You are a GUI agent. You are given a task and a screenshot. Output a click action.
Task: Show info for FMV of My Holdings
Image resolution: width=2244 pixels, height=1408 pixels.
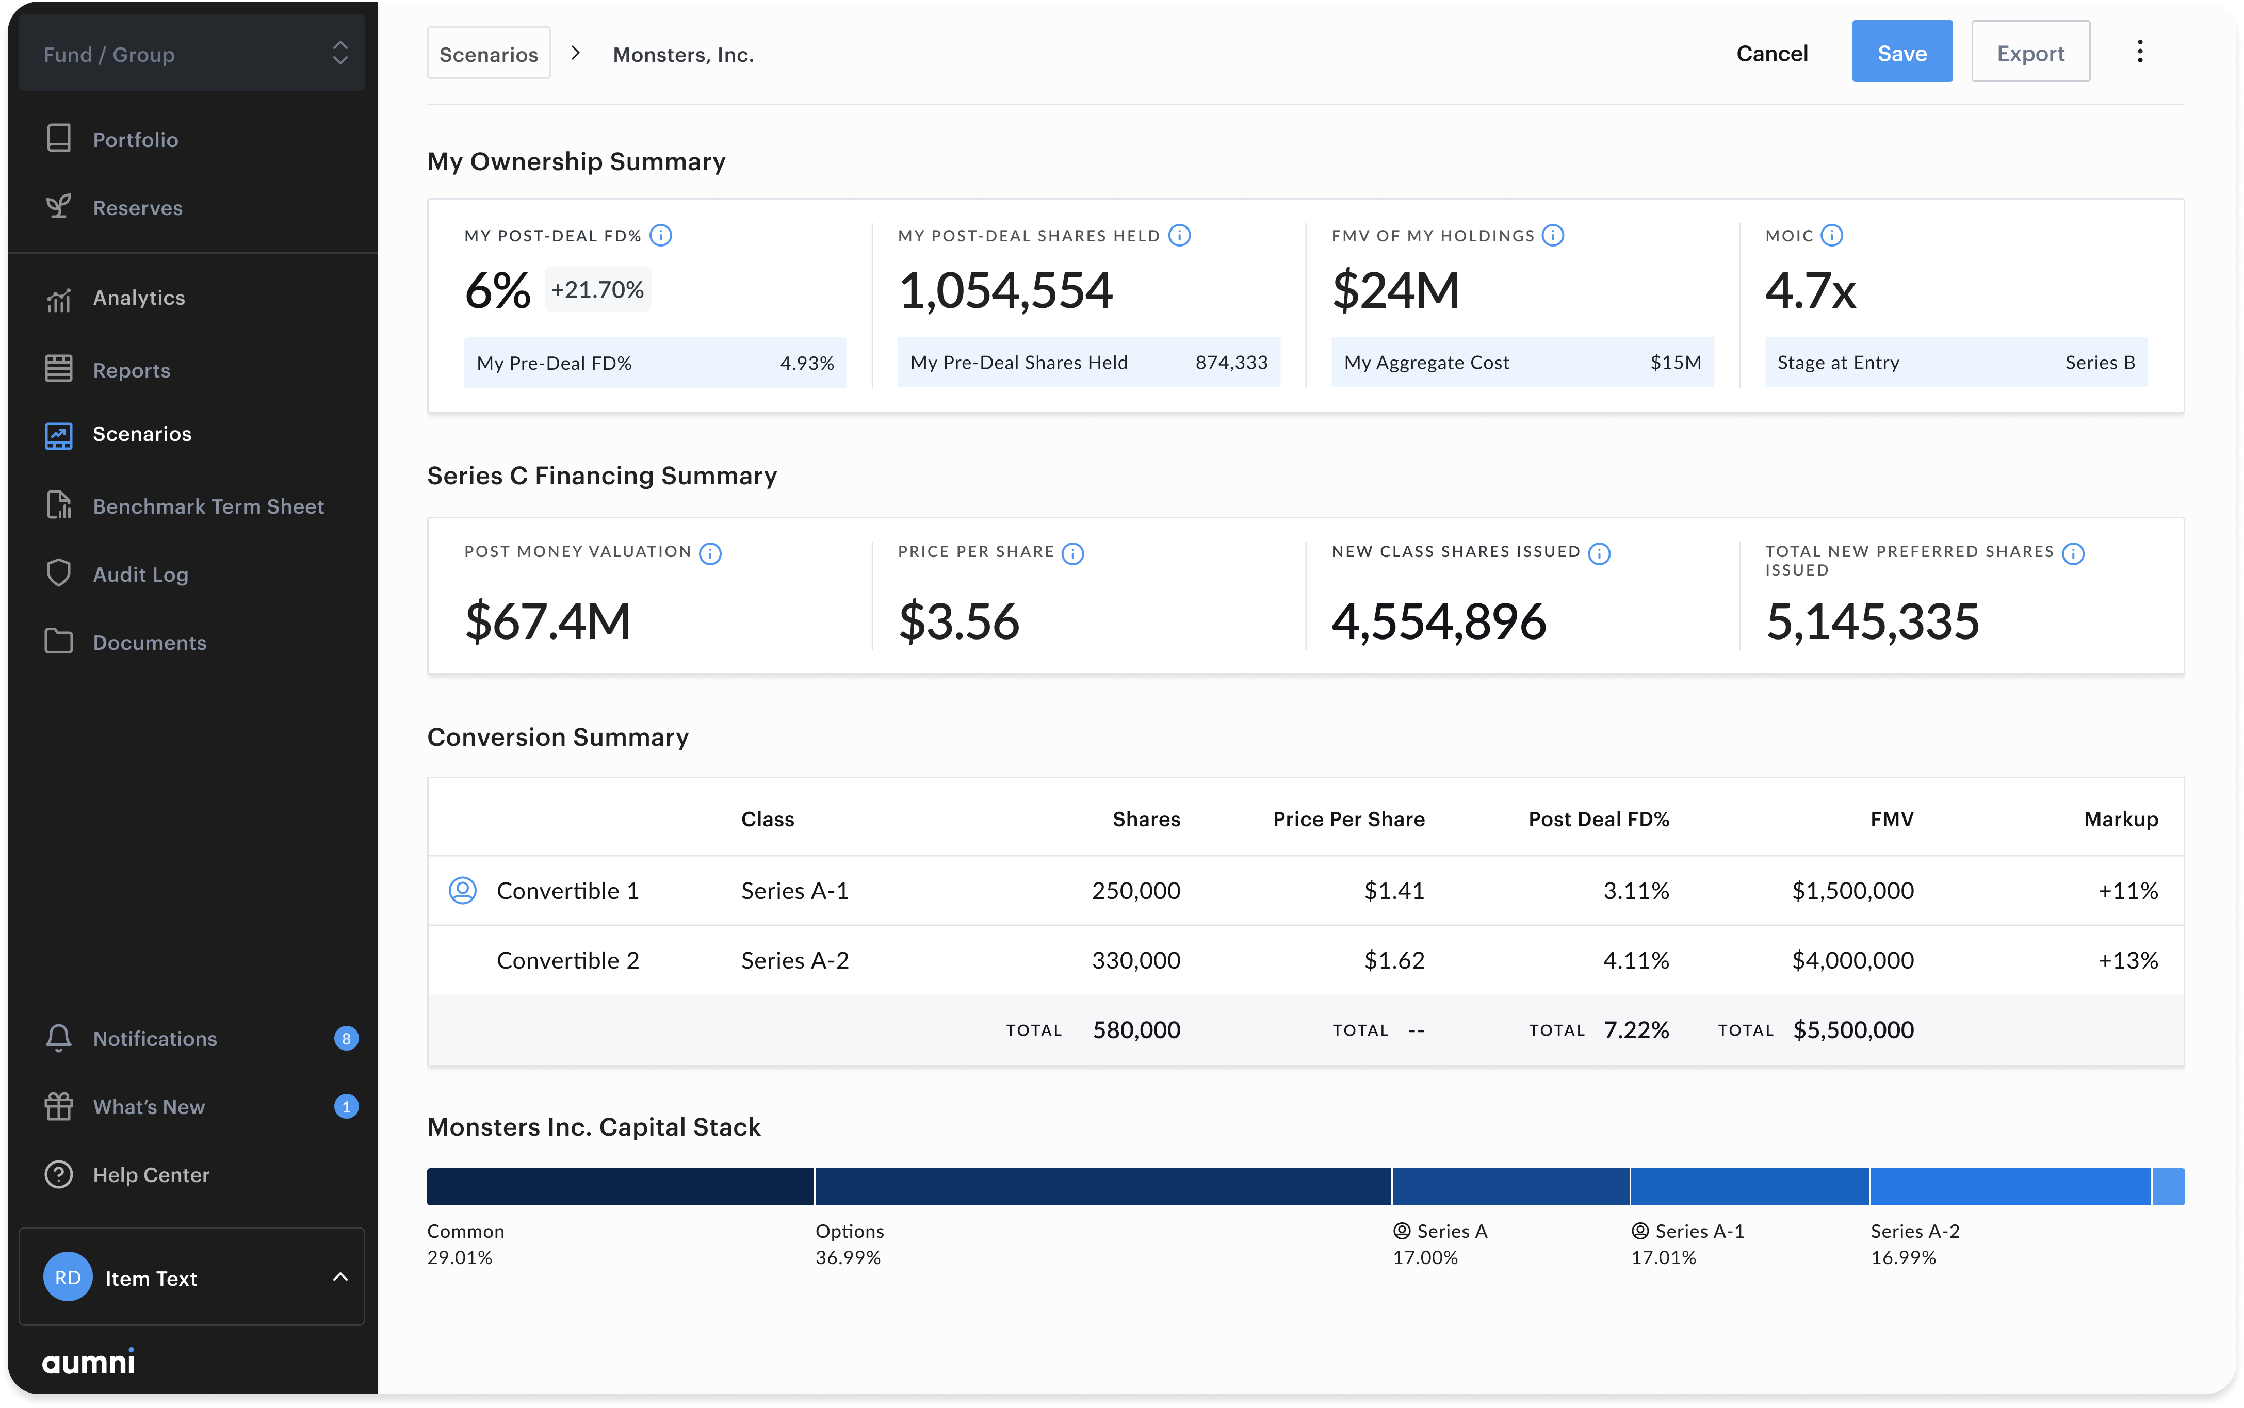click(x=1553, y=236)
